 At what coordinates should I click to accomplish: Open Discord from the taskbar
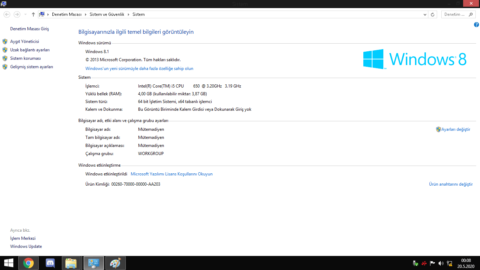coord(50,263)
